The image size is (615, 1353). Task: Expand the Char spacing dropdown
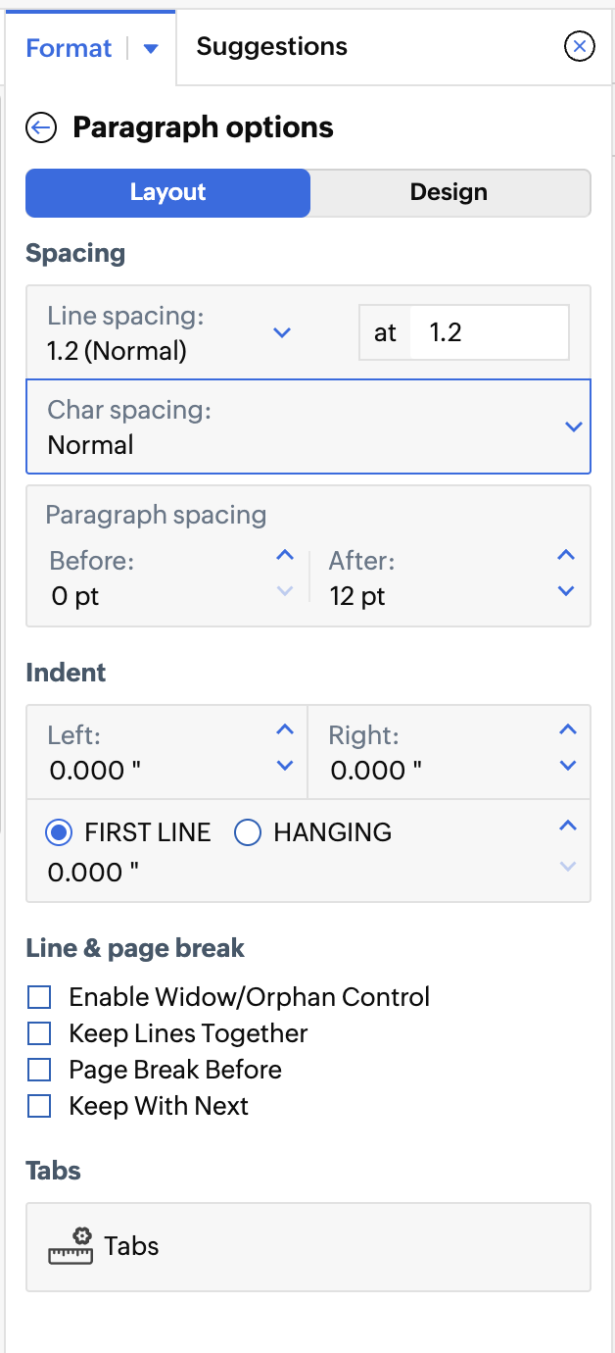pyautogui.click(x=574, y=426)
